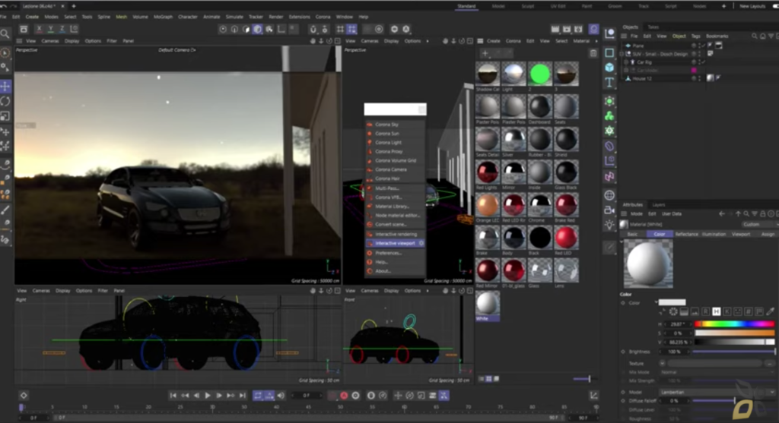Screen dimensions: 779x423
Task: Open the Corona menu in menu bar
Action: [x=323, y=17]
